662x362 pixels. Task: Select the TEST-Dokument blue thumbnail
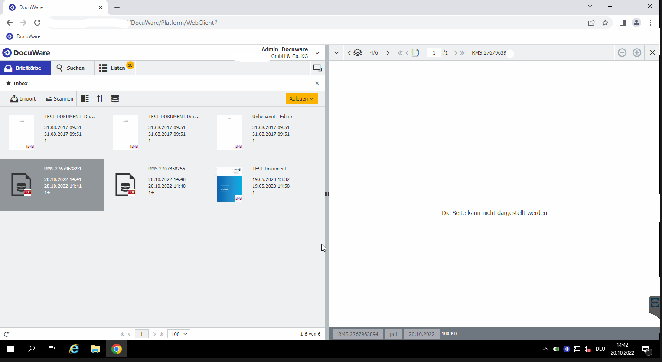pos(229,185)
